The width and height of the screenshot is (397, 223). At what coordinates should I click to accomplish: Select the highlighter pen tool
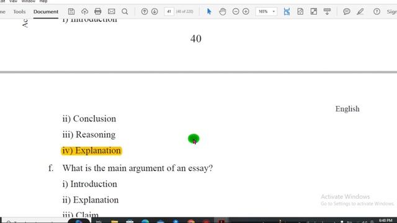click(x=360, y=11)
